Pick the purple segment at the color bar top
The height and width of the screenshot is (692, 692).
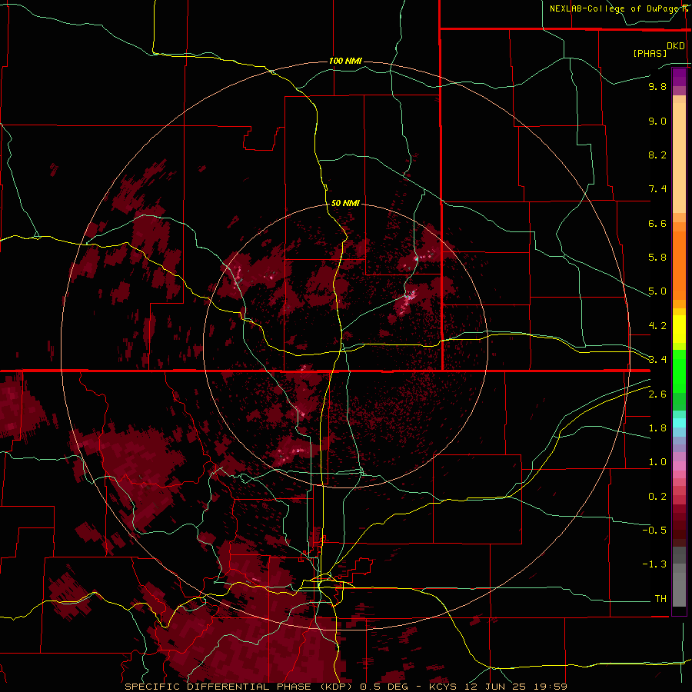(x=679, y=77)
